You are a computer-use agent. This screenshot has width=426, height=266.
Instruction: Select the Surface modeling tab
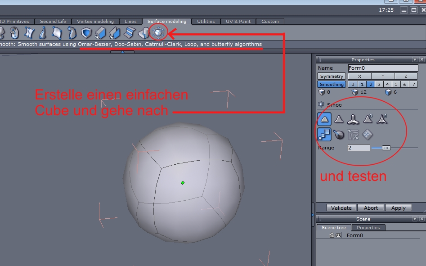point(167,22)
